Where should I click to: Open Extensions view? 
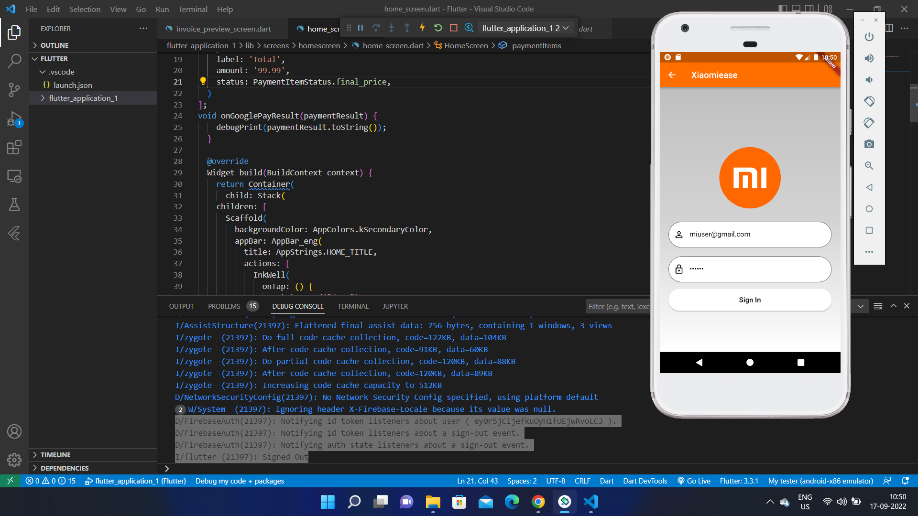coord(14,147)
